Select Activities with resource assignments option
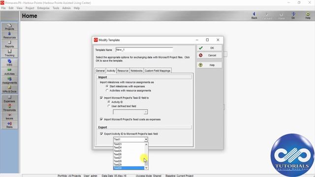 [x=107, y=90]
